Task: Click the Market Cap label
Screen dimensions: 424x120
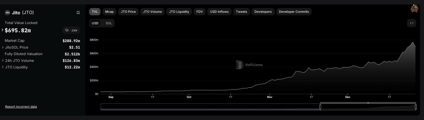Action: click(15, 41)
